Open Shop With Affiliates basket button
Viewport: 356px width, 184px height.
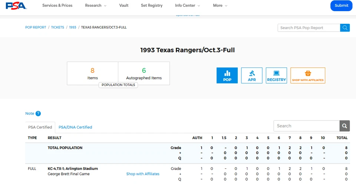(x=308, y=75)
